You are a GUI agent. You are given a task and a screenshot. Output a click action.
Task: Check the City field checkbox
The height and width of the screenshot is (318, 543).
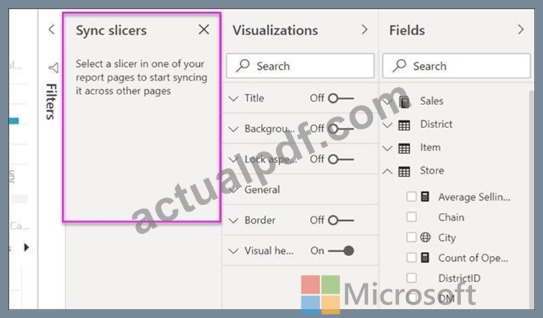pyautogui.click(x=411, y=237)
